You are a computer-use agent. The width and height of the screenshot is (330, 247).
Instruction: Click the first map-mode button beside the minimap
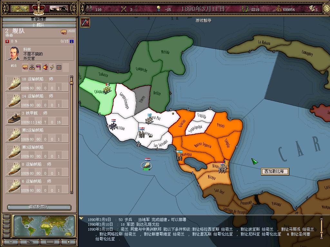point(6,216)
